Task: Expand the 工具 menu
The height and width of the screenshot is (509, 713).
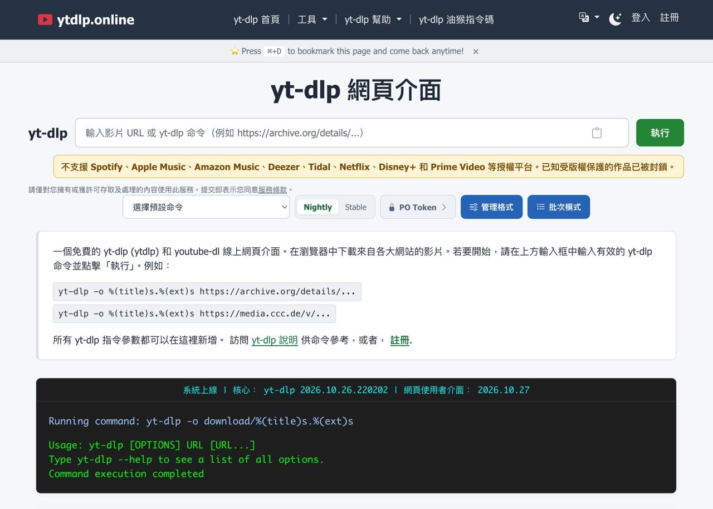Action: coord(312,19)
